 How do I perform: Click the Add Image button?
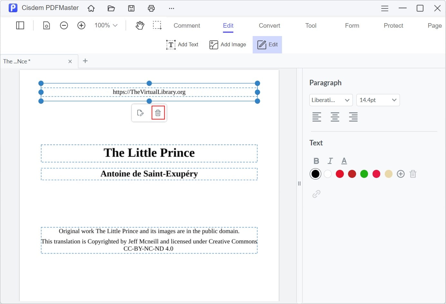(228, 45)
